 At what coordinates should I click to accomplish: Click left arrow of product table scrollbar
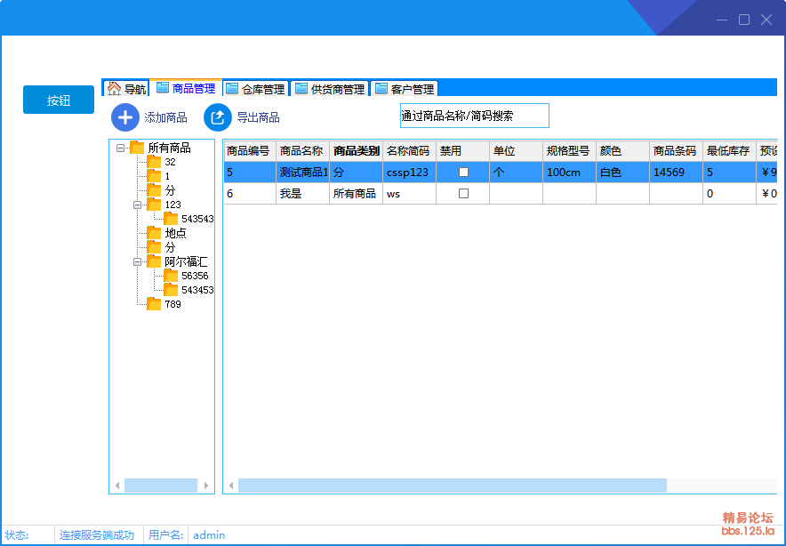[231, 486]
